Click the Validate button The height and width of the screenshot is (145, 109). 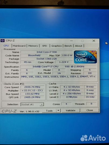(71, 110)
